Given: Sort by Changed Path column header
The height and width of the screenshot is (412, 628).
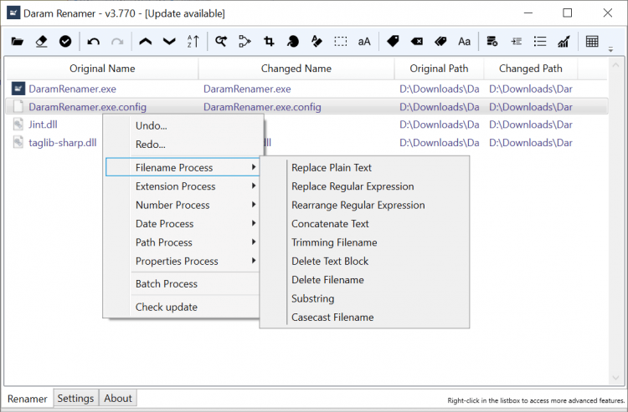Looking at the screenshot, I should (531, 69).
